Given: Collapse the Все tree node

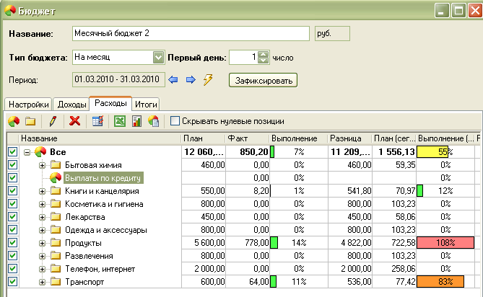Looking at the screenshot, I should (27, 152).
